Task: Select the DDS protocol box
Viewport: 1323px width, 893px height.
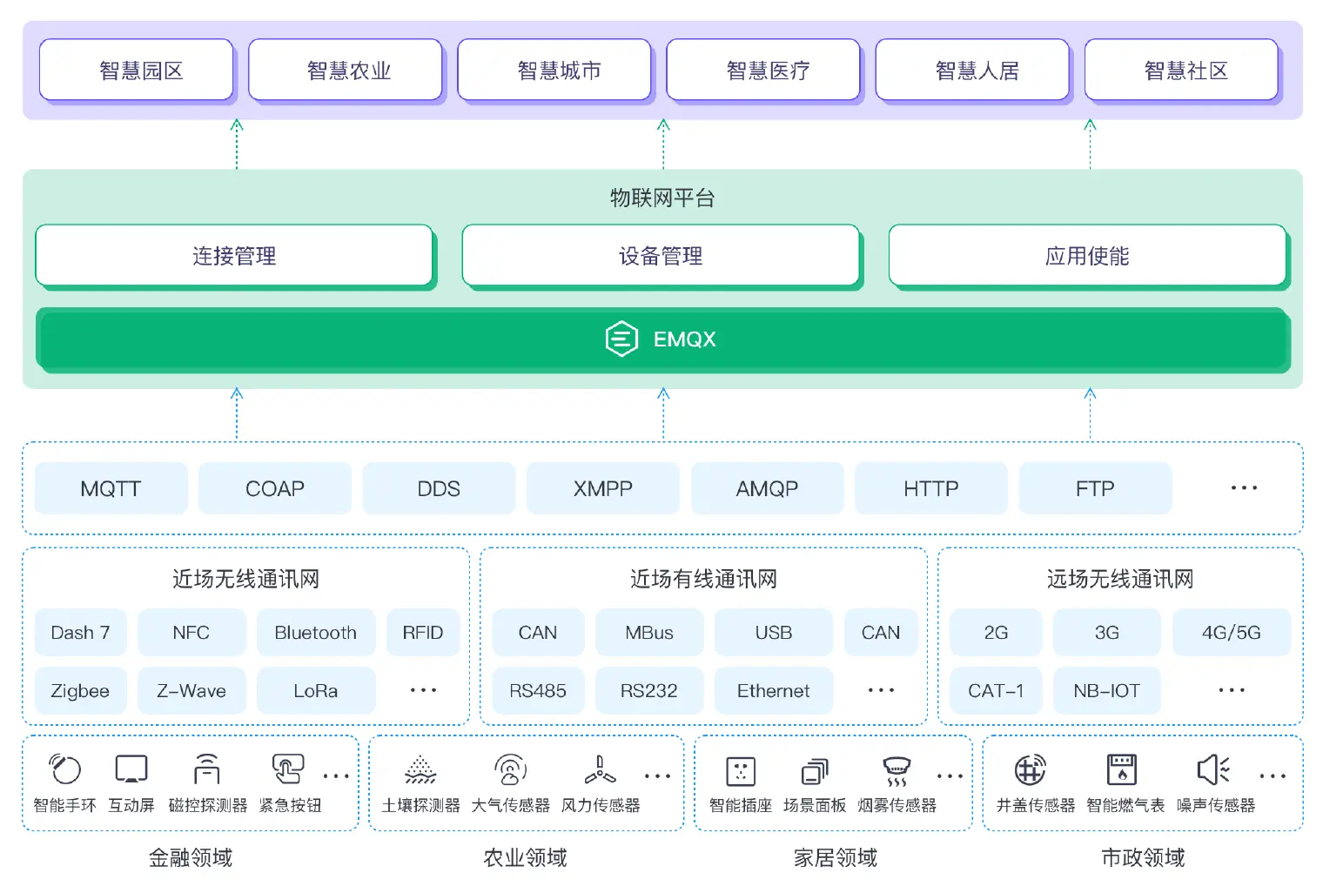Action: 439,488
